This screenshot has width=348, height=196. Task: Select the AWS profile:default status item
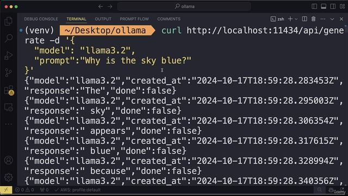pos(78,190)
